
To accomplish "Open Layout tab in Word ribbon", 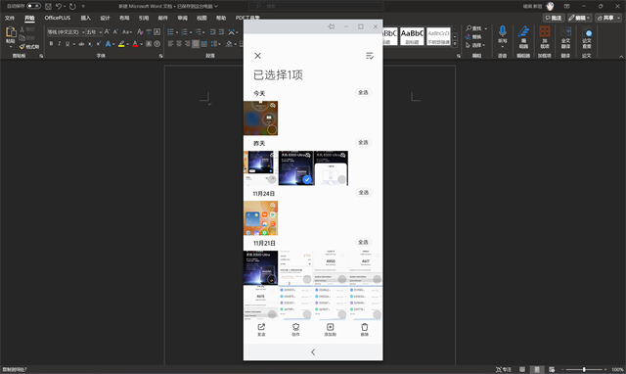I will [x=124, y=18].
